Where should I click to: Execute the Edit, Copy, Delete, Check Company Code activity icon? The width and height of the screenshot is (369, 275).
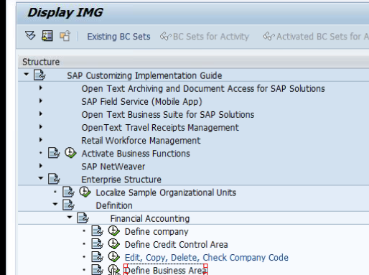(114, 257)
